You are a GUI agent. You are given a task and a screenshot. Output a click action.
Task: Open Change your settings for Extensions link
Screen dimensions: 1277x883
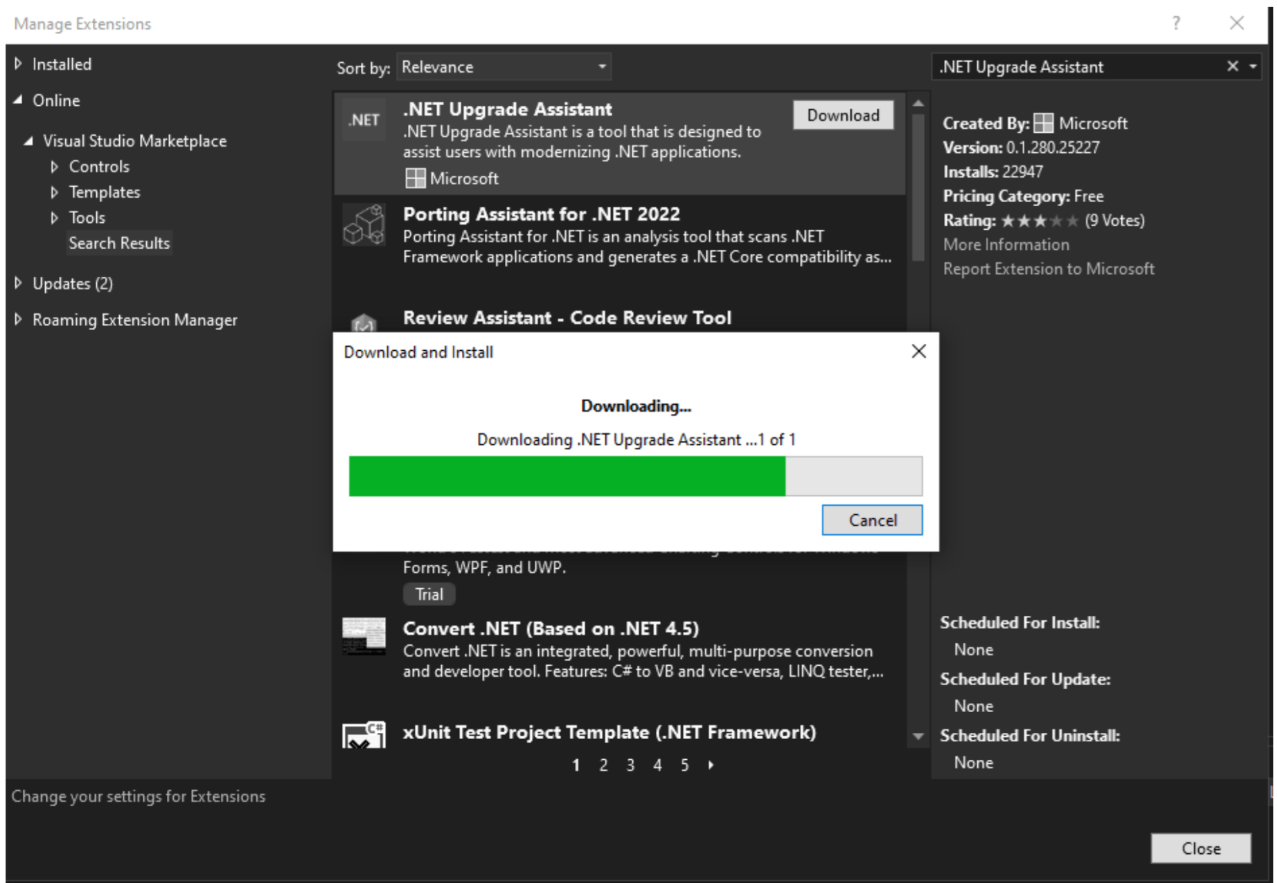pos(139,796)
